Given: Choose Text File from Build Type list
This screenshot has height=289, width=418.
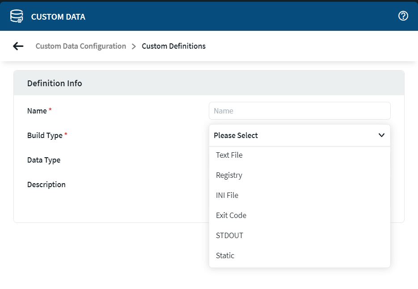Looking at the screenshot, I should coord(229,155).
